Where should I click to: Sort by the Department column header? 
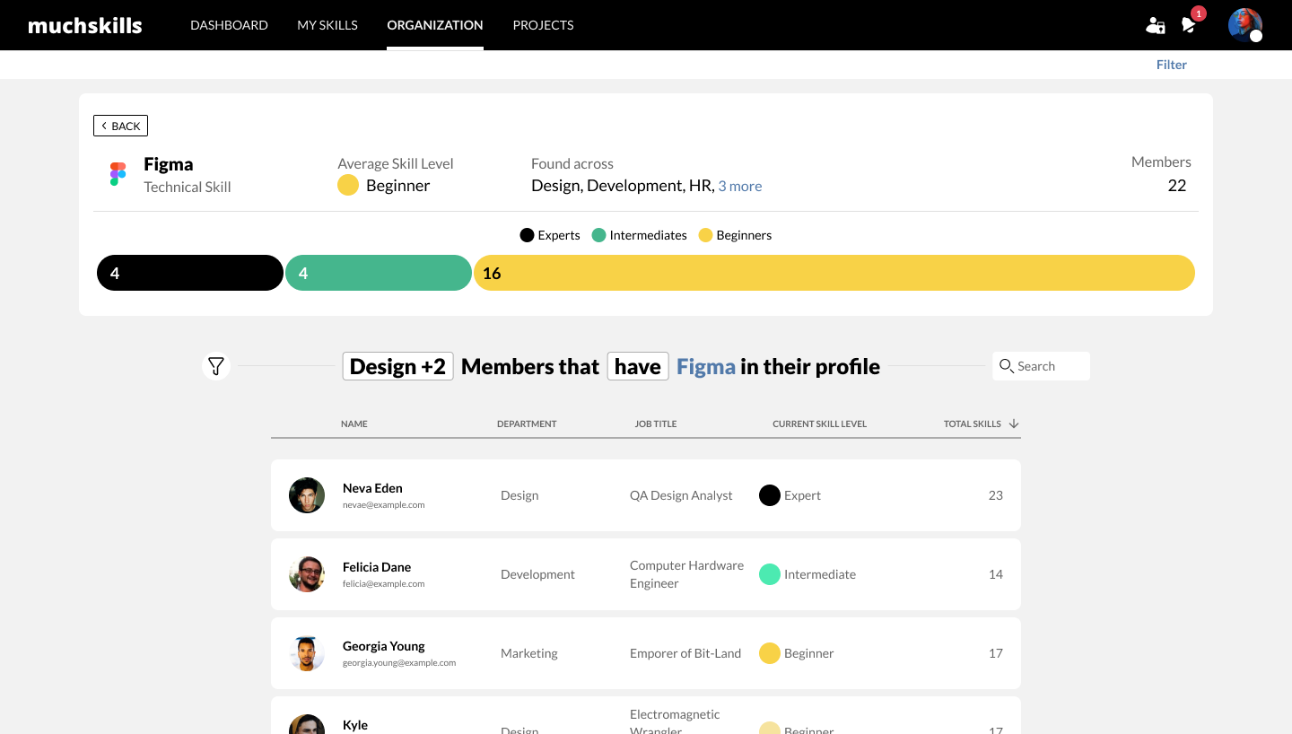(x=527, y=424)
